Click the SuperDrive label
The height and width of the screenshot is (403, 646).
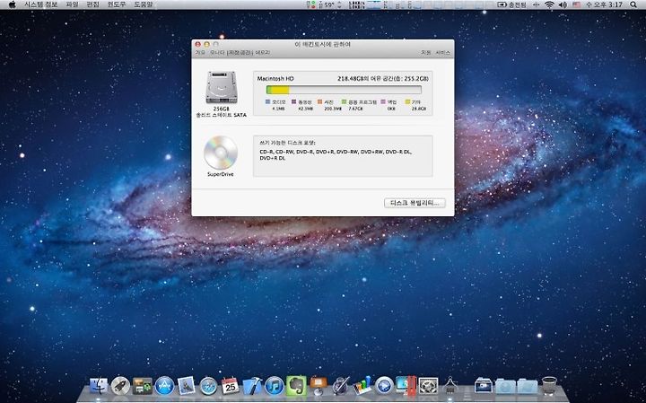click(x=221, y=174)
